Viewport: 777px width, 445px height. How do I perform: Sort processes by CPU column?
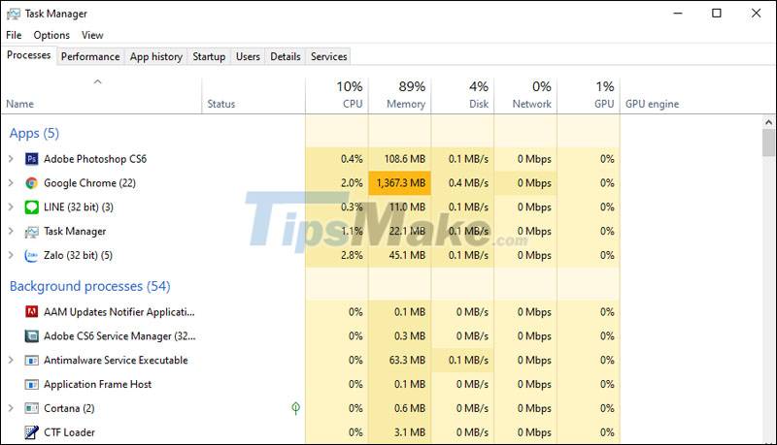pos(337,96)
